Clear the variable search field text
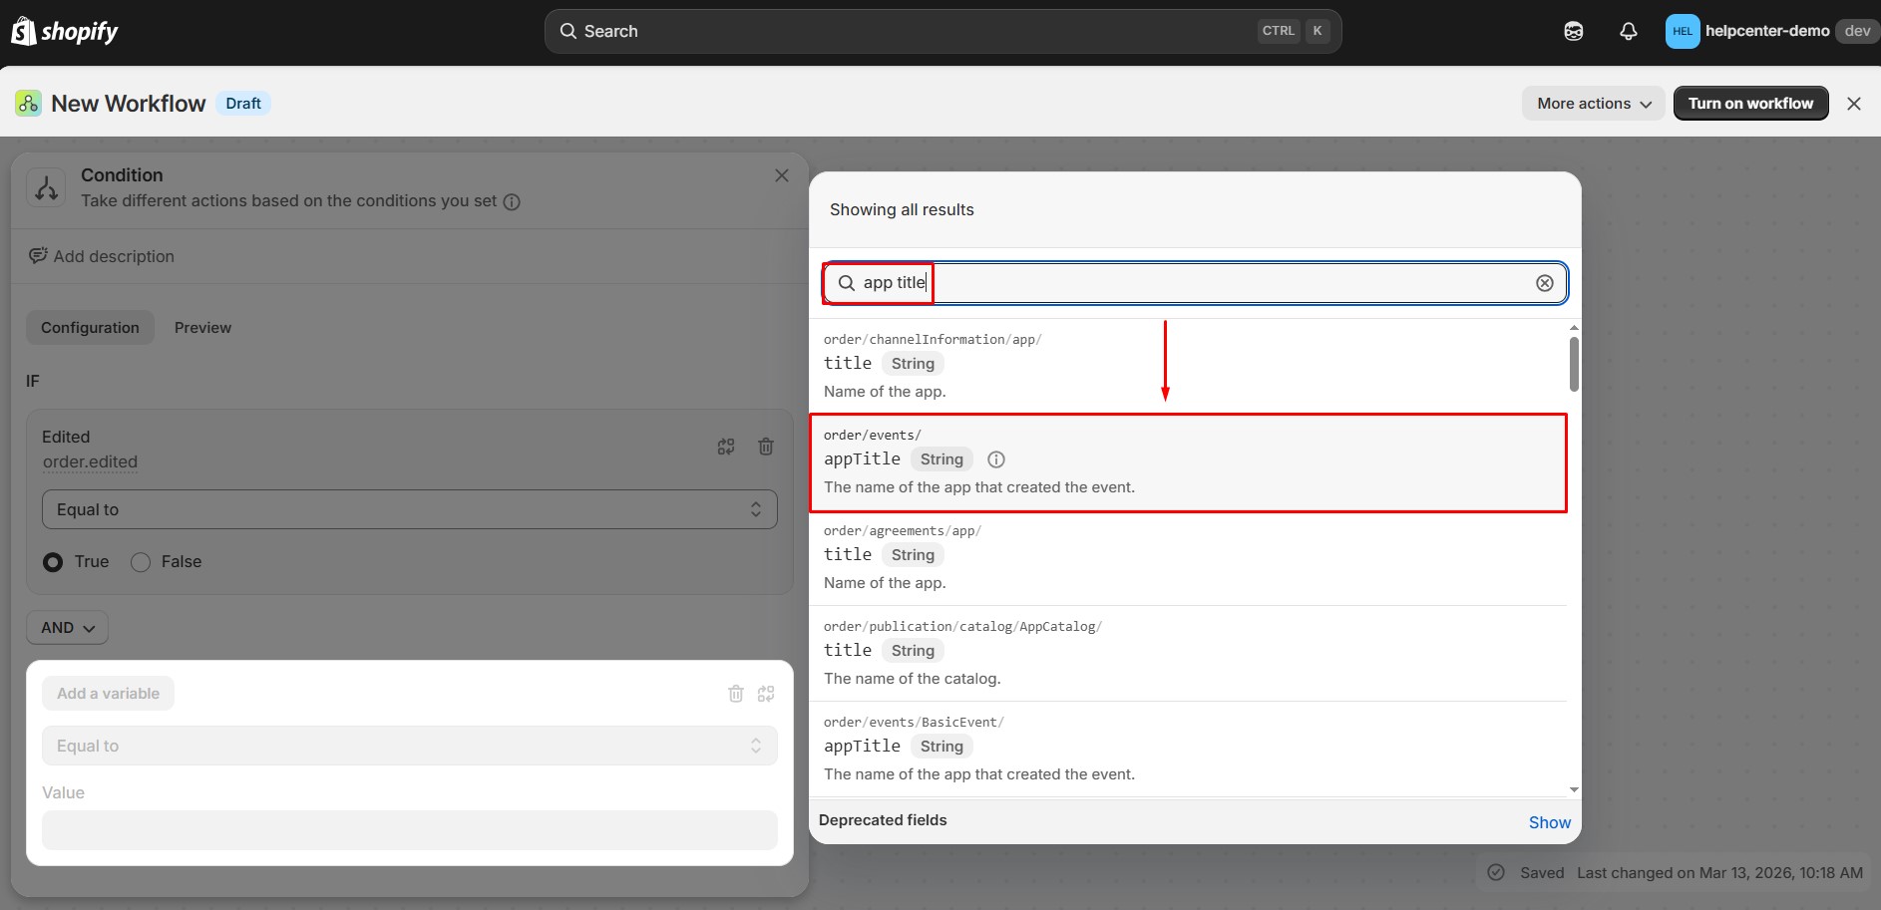Viewport: 1881px width, 910px height. (1544, 283)
